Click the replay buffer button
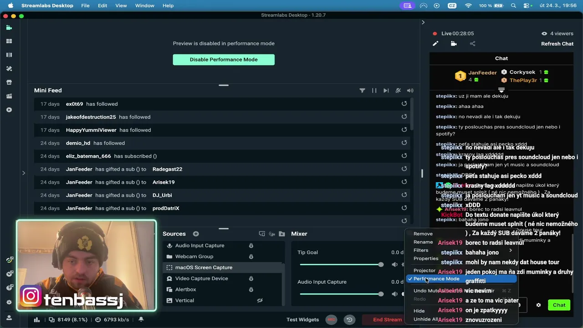 (349, 320)
